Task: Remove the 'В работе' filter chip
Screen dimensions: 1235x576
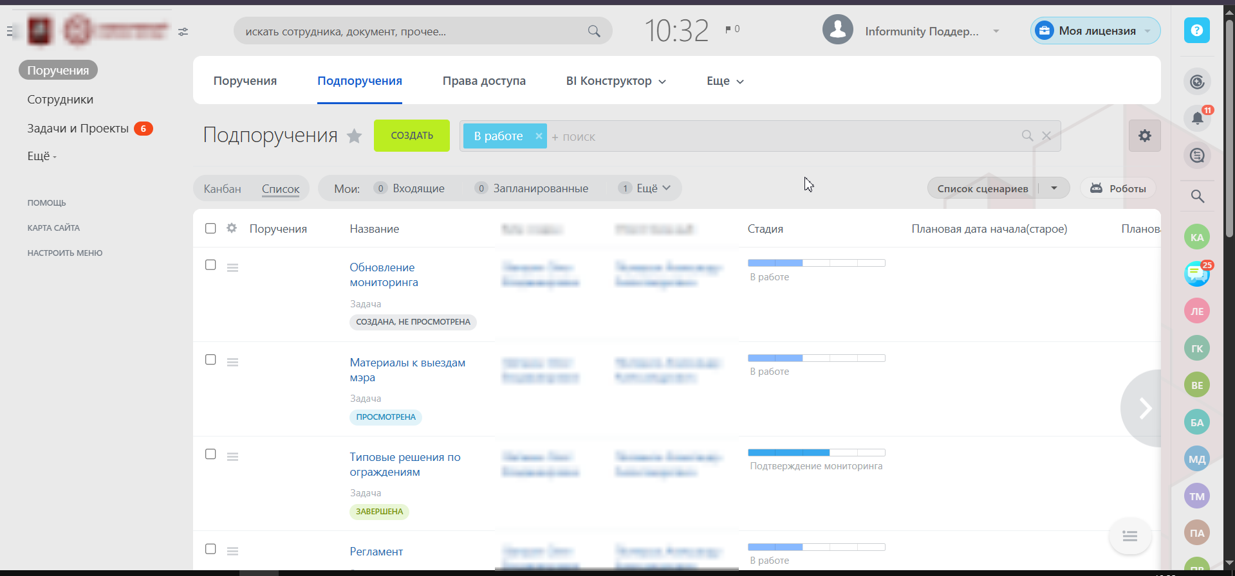Action: click(539, 136)
